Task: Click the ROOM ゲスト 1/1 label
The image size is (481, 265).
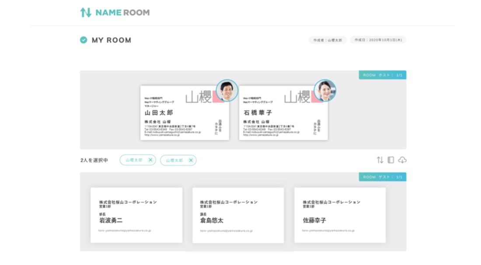Action: click(x=383, y=177)
